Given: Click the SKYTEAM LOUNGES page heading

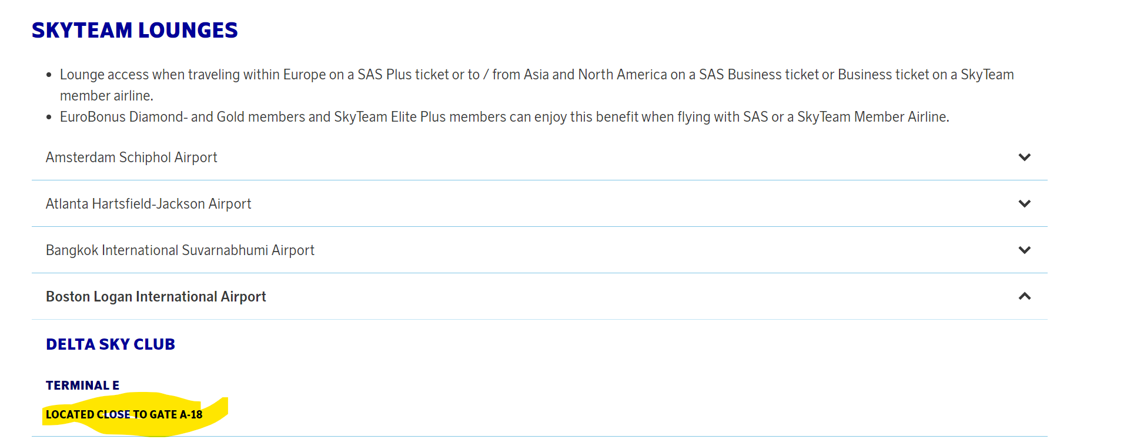Looking at the screenshot, I should coord(135,31).
